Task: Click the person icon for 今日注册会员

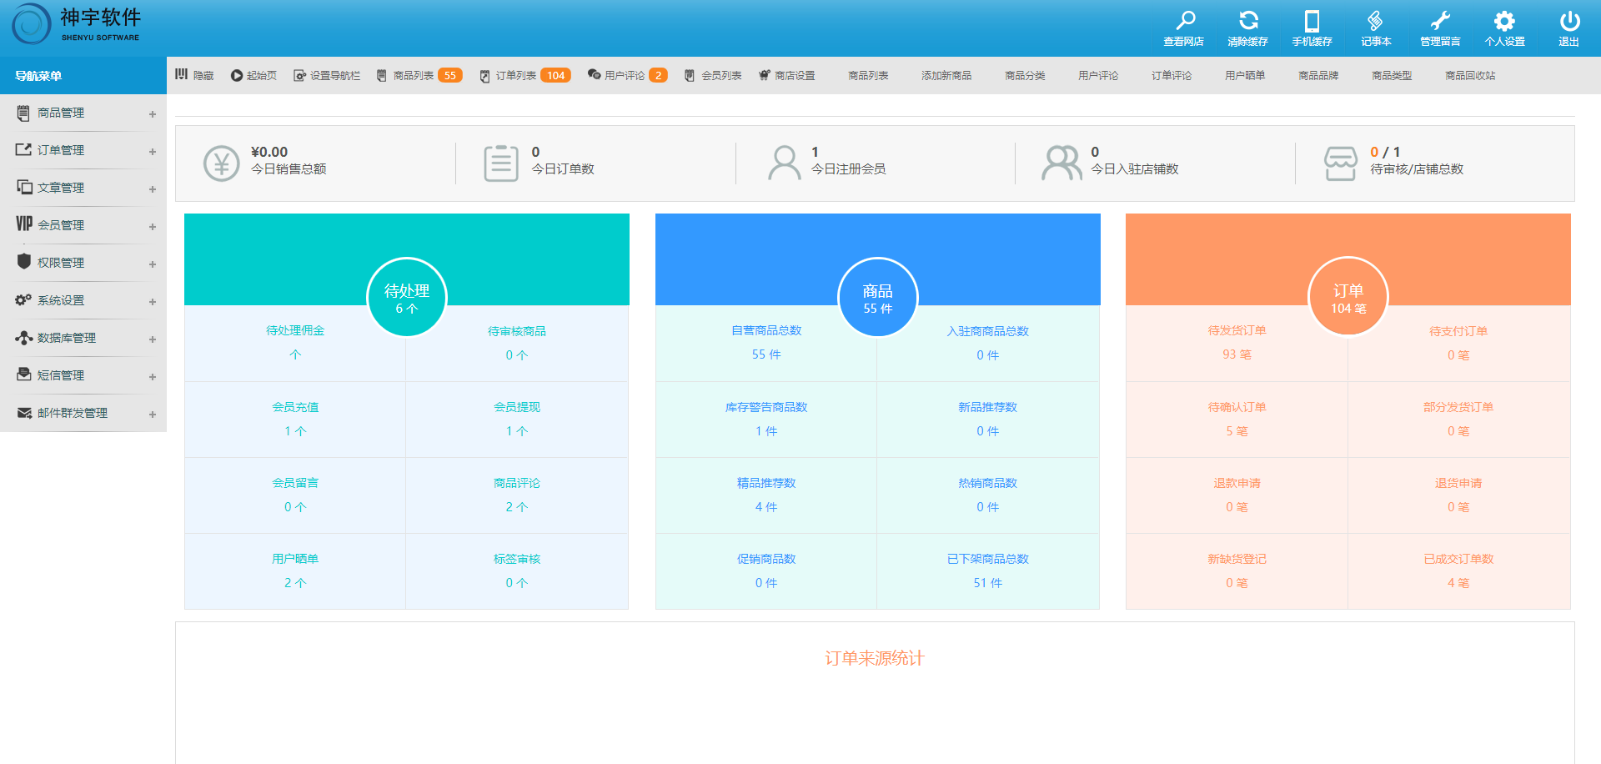Action: click(x=784, y=163)
